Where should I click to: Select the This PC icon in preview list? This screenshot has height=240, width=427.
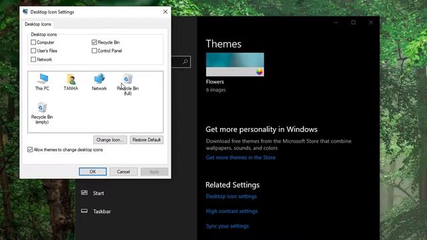point(42,81)
